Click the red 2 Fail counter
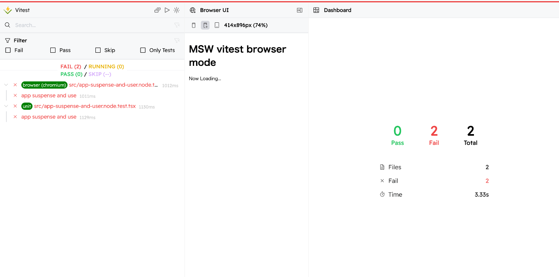The image size is (559, 277). [434, 135]
